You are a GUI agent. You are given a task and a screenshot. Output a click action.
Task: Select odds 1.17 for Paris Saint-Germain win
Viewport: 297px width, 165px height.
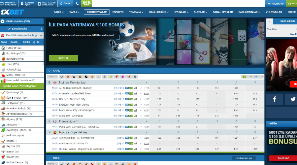[159, 127]
